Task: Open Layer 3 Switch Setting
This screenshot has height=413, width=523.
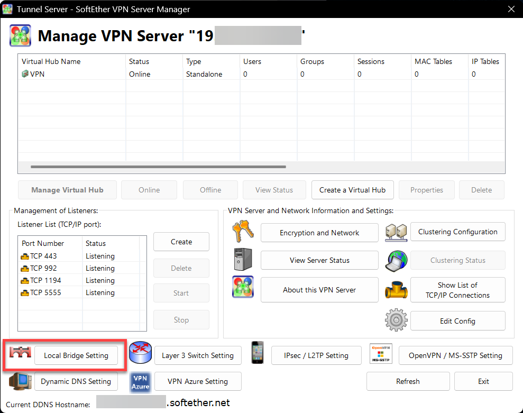Action: (x=198, y=355)
